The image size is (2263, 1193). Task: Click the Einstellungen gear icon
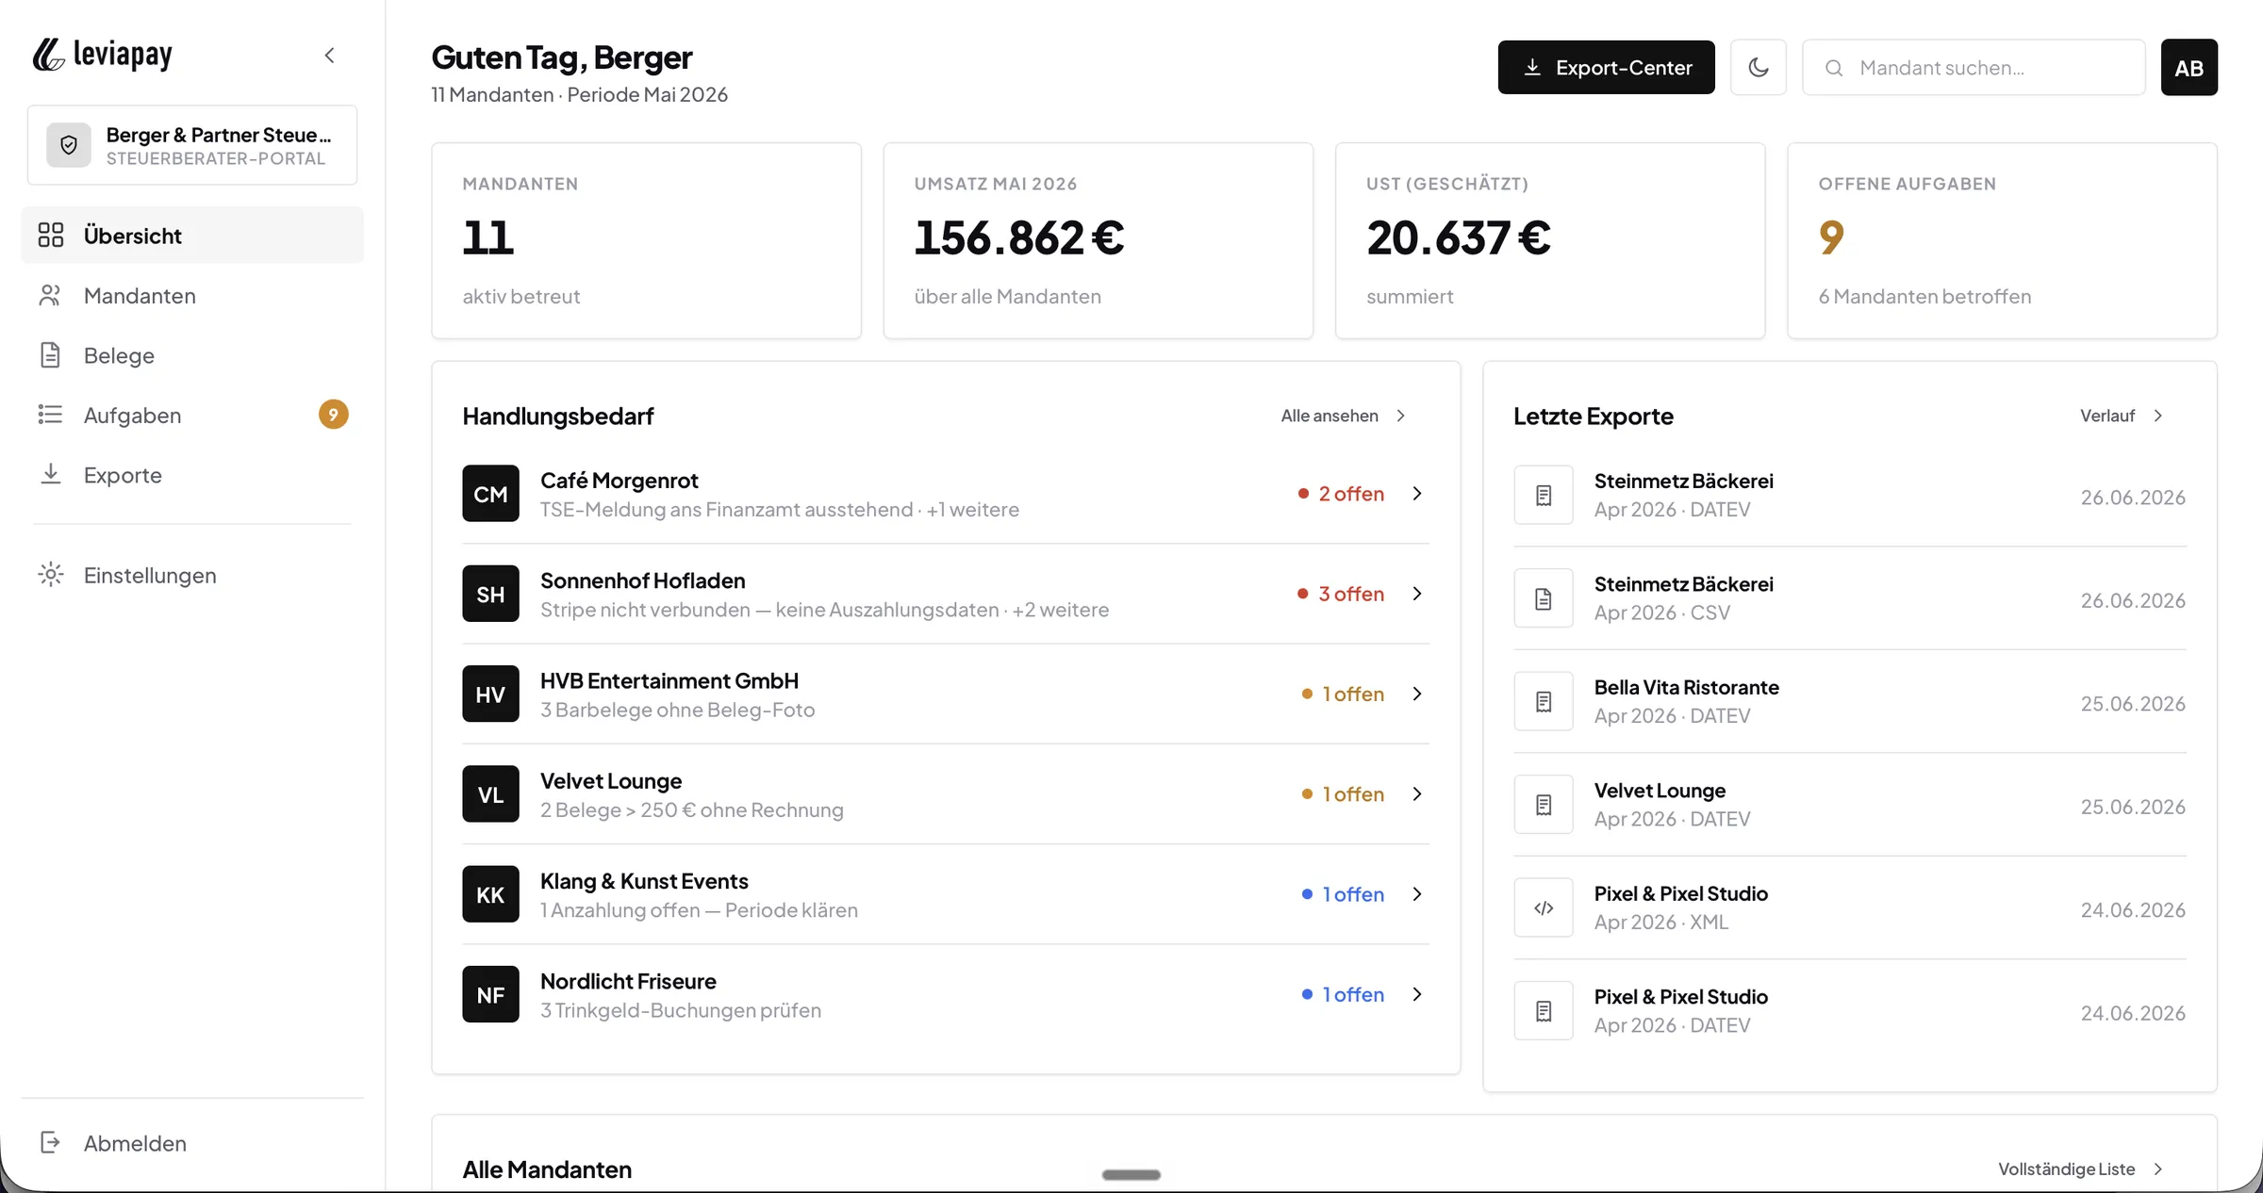click(x=51, y=575)
